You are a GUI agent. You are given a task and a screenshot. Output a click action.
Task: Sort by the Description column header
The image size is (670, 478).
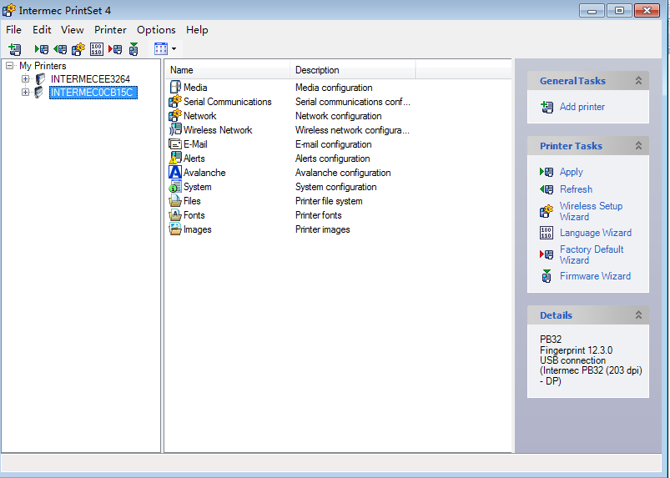pos(352,70)
